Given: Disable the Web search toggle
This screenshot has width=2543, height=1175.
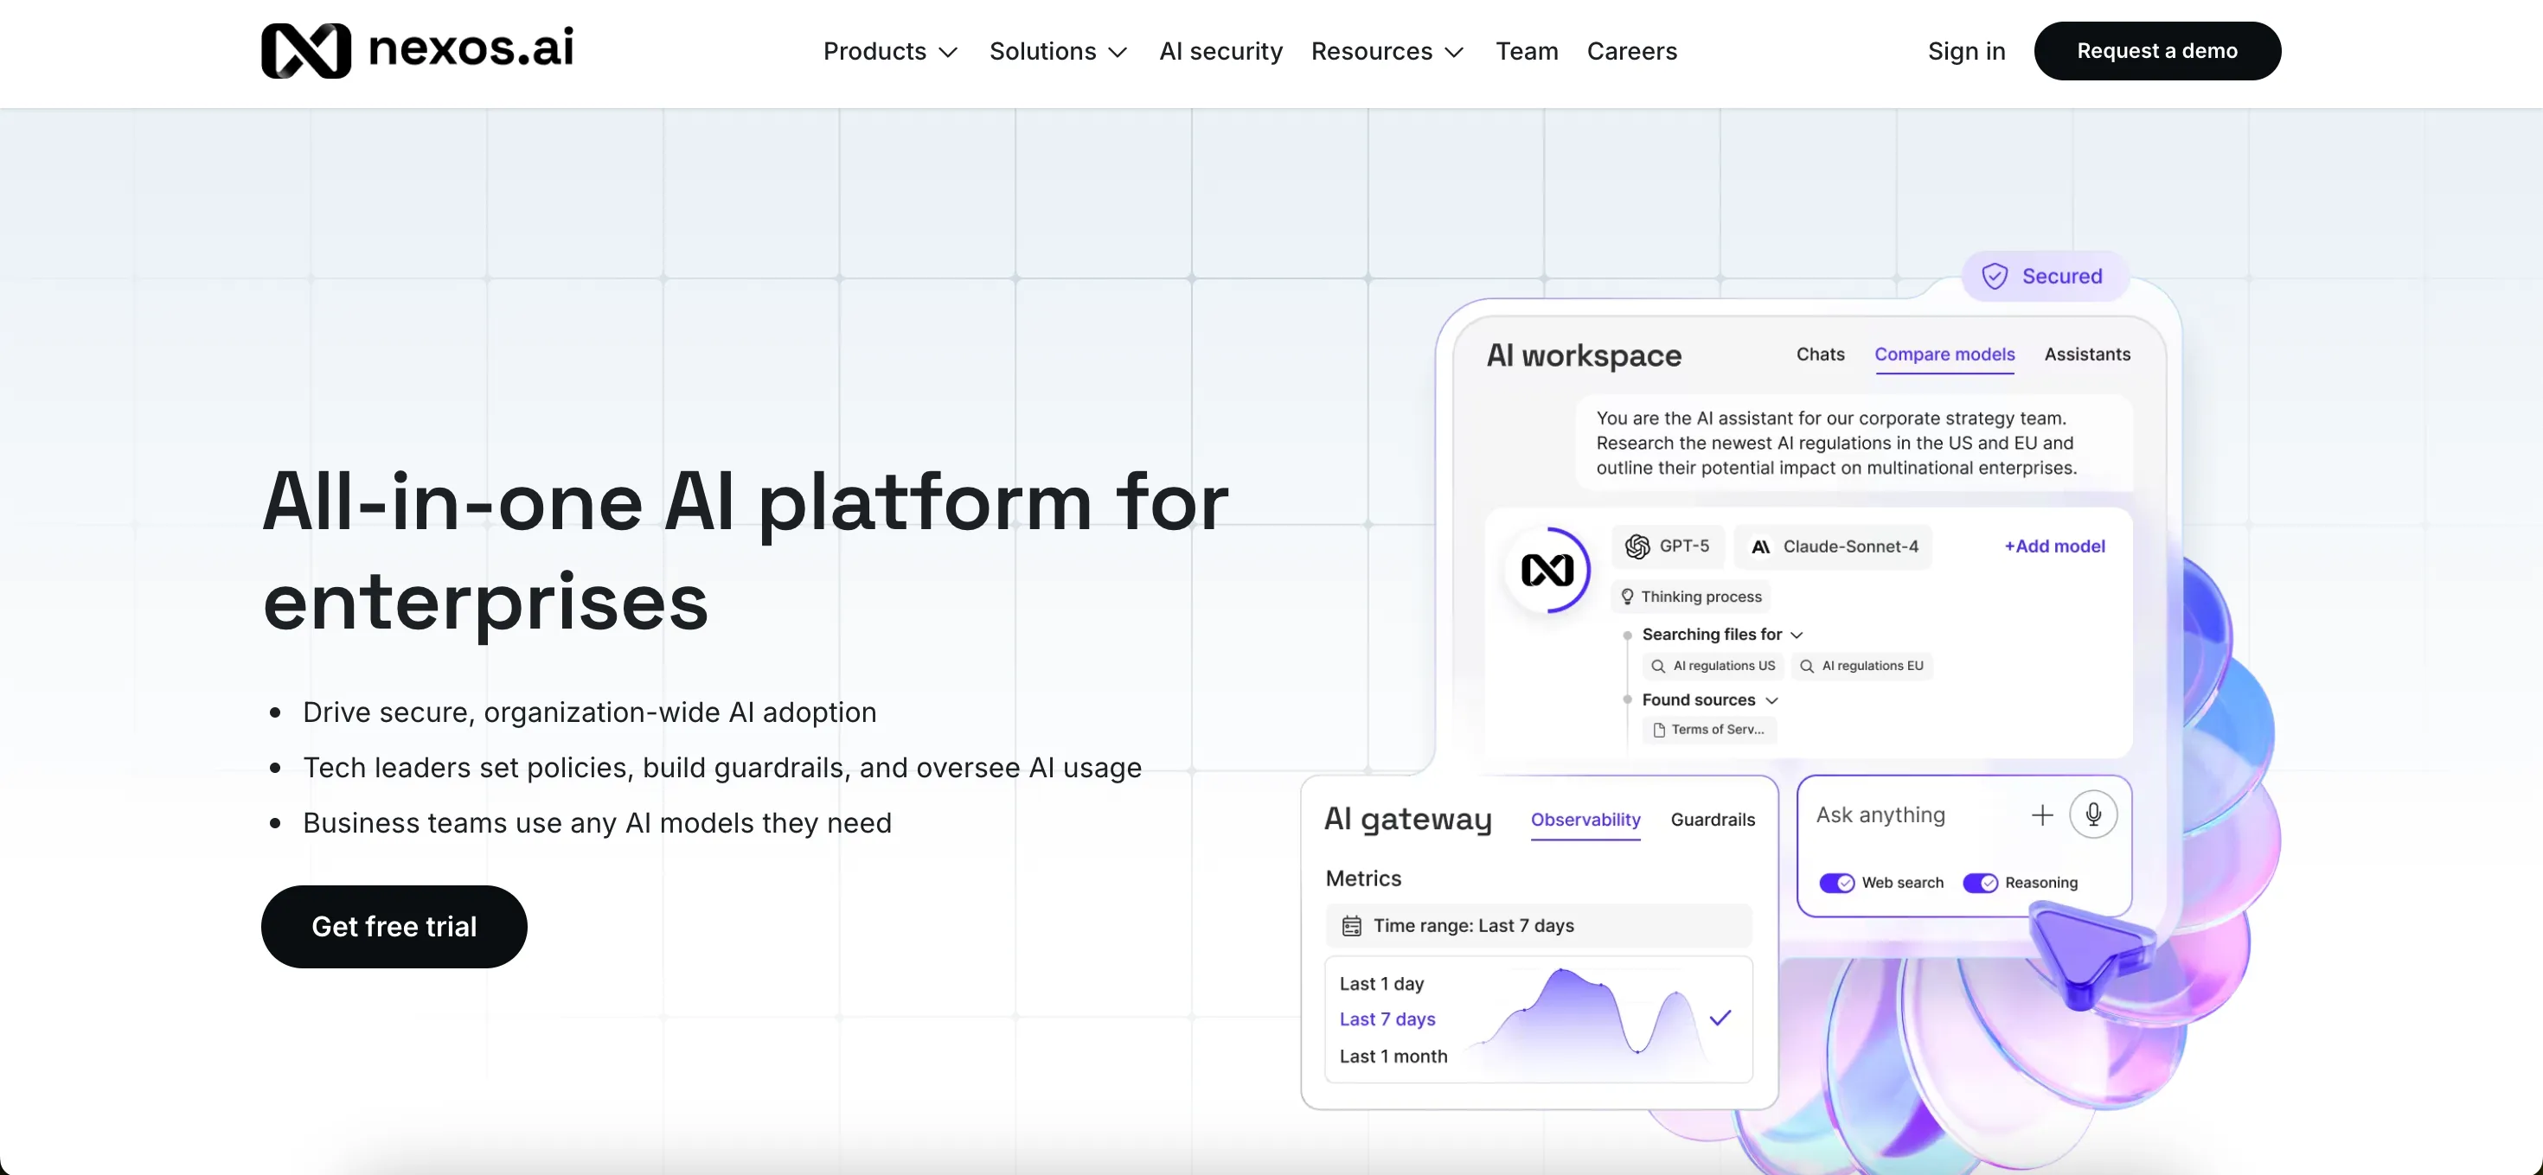Looking at the screenshot, I should coord(1836,883).
